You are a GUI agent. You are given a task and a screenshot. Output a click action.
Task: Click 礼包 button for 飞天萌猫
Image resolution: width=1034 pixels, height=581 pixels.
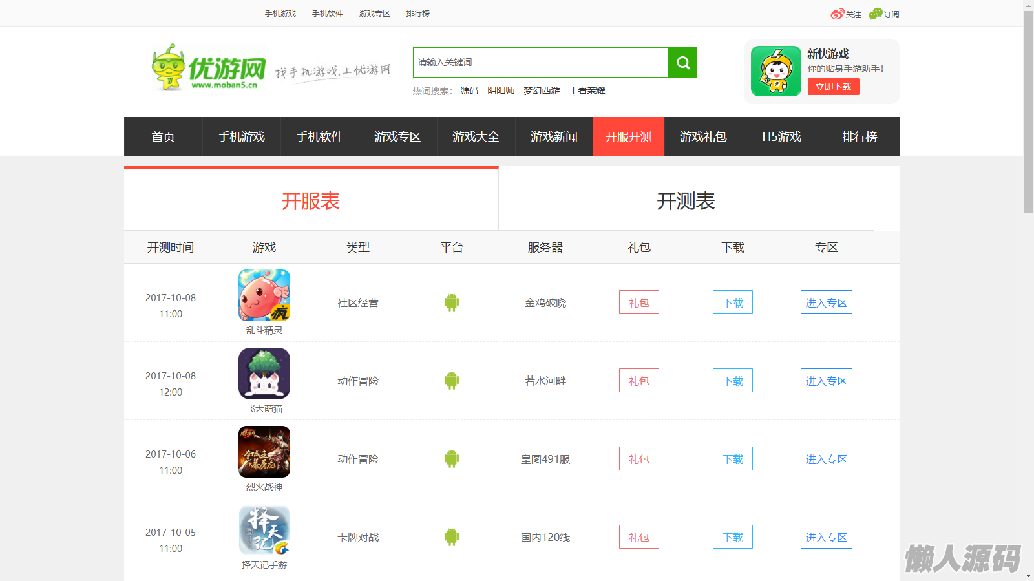pos(639,381)
